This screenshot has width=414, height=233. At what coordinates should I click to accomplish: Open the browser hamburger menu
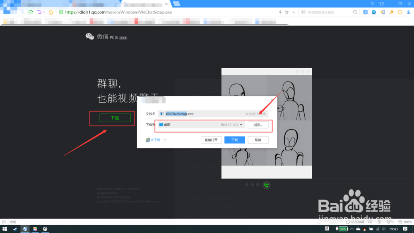[372, 4]
